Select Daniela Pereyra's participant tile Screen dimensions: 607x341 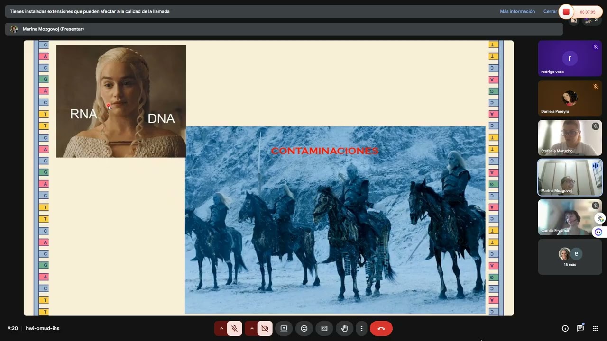point(570,98)
